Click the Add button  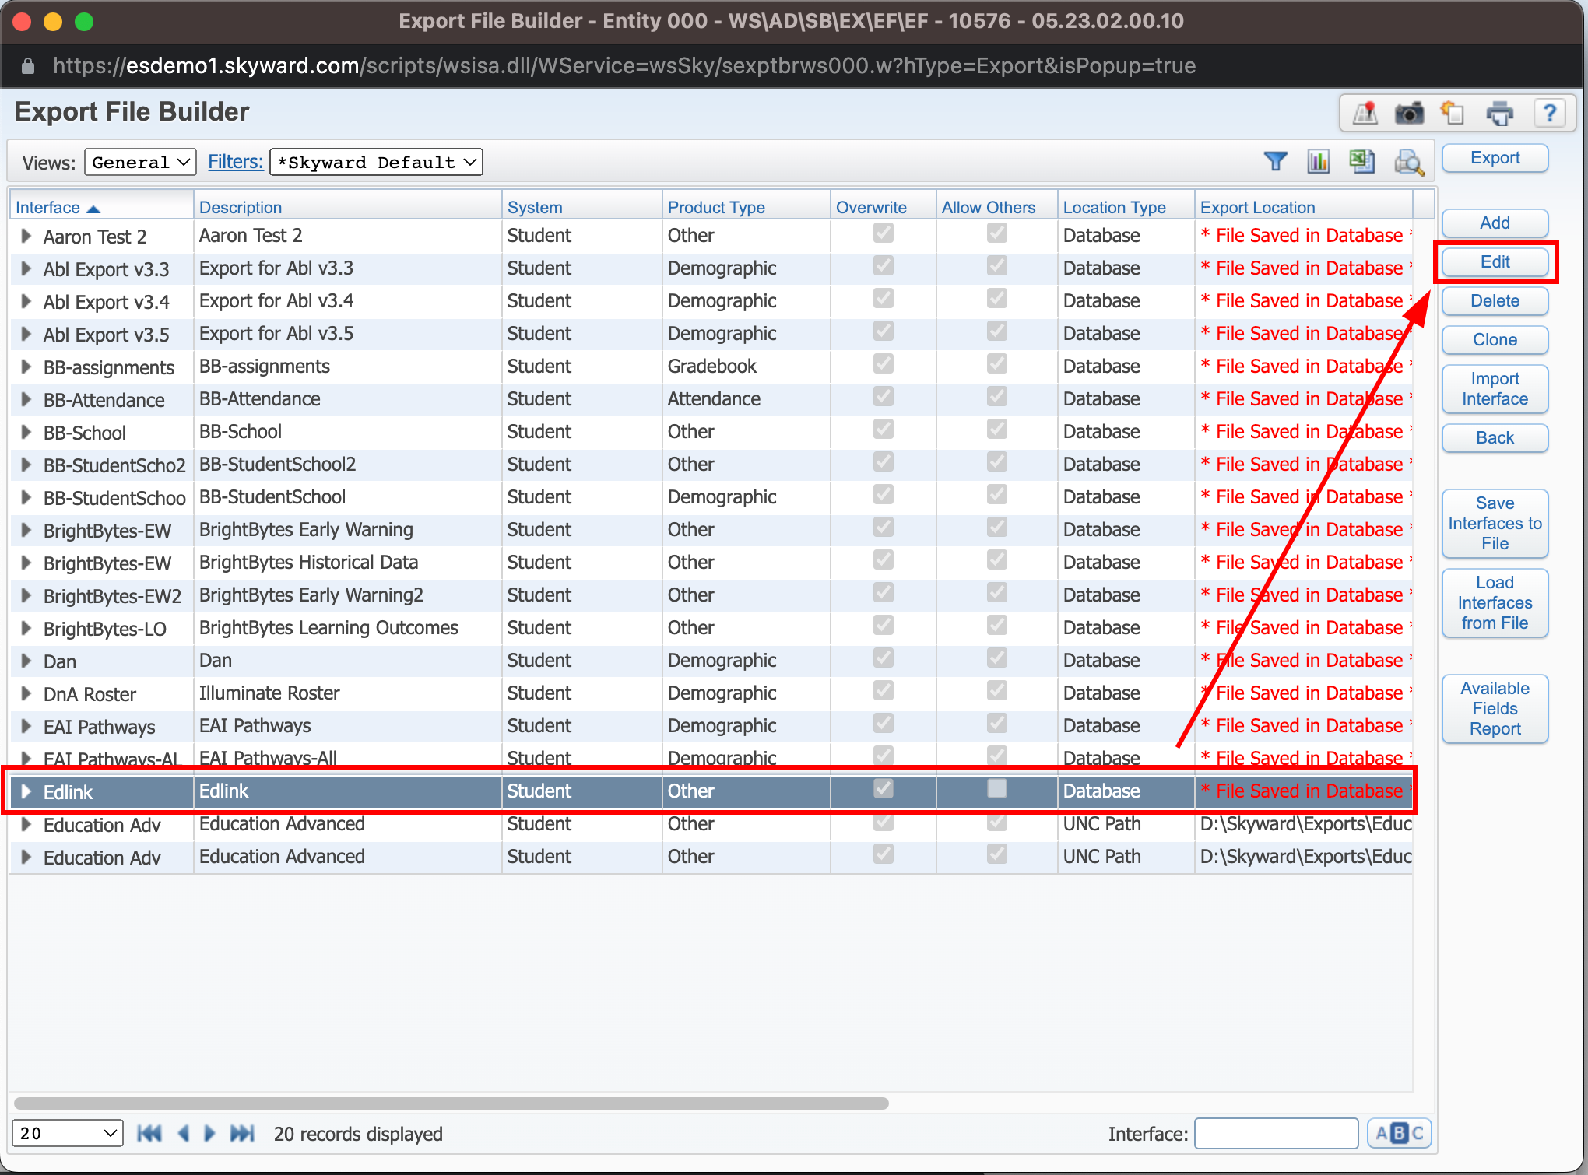point(1495,223)
